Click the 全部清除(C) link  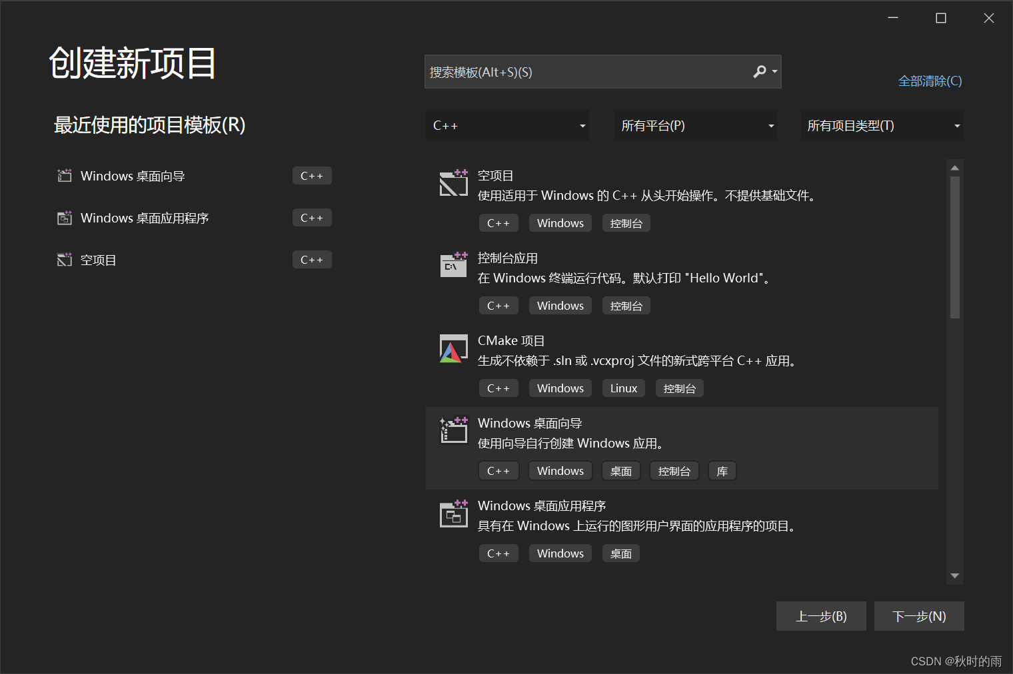[x=930, y=81]
